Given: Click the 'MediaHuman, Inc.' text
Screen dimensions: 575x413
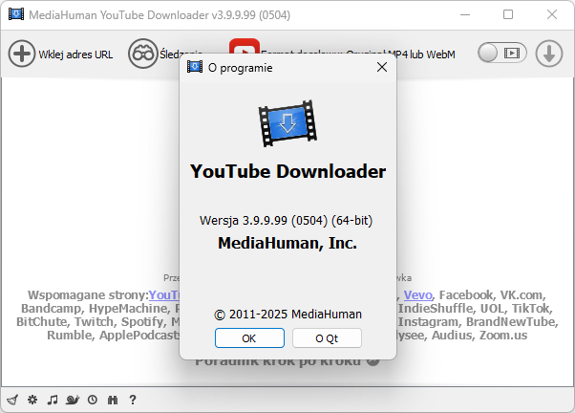Looking at the screenshot, I should coord(287,243).
